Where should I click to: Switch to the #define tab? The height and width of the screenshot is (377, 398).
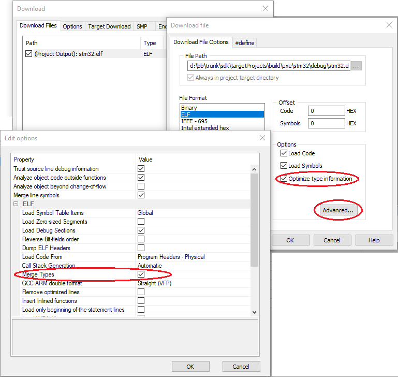[x=245, y=42]
